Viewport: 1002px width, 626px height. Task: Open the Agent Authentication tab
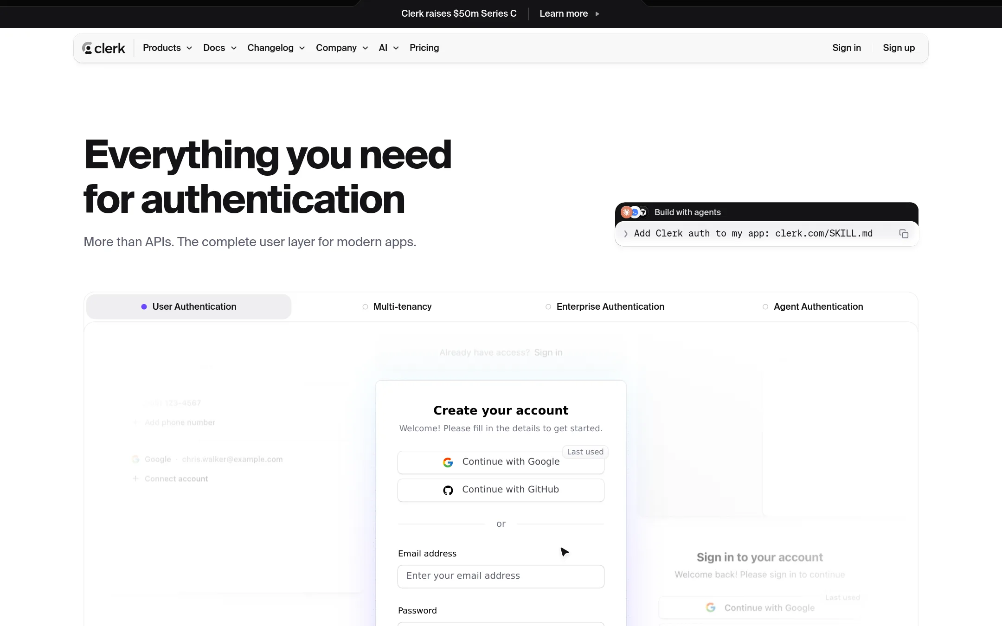[x=813, y=307]
